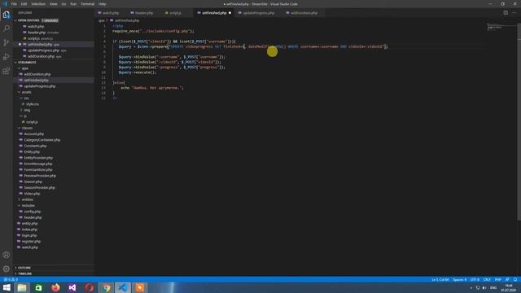The image size is (521, 293).
Task: Open the Accounts menu icon
Action: 7,255
